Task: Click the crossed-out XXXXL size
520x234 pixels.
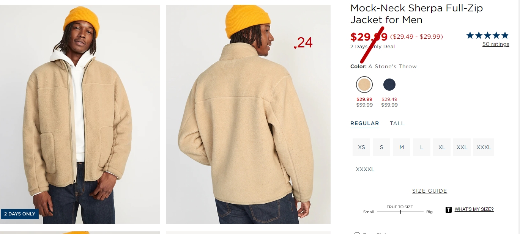Action: tap(365, 169)
